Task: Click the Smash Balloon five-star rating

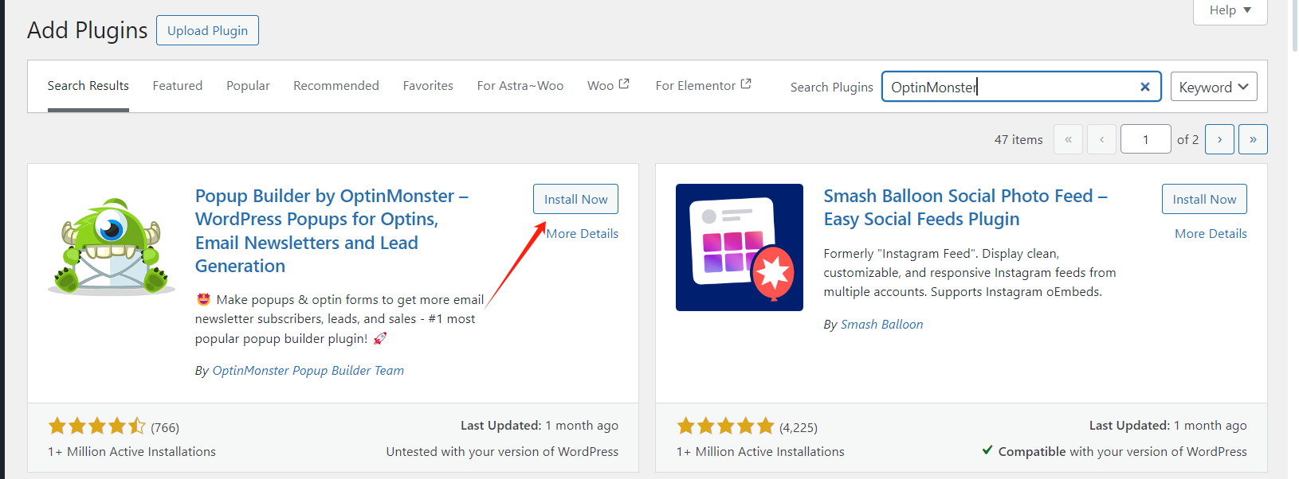Action: [725, 426]
